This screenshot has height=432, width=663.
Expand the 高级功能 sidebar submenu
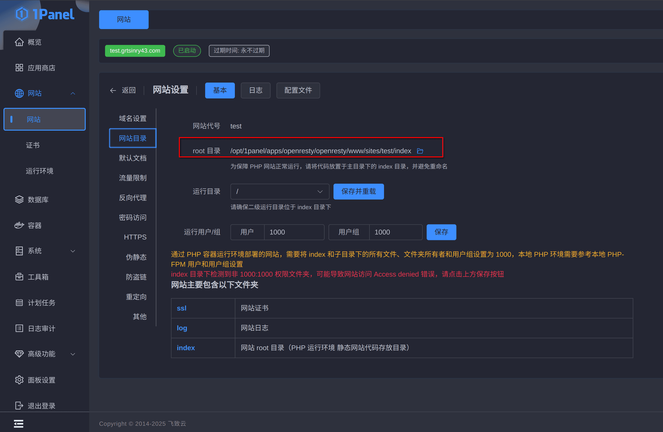[x=73, y=354]
